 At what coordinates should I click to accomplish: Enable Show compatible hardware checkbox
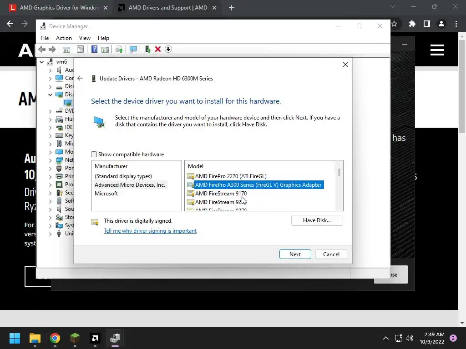(x=94, y=155)
